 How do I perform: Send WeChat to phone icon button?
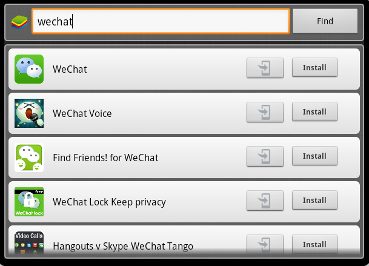point(265,68)
